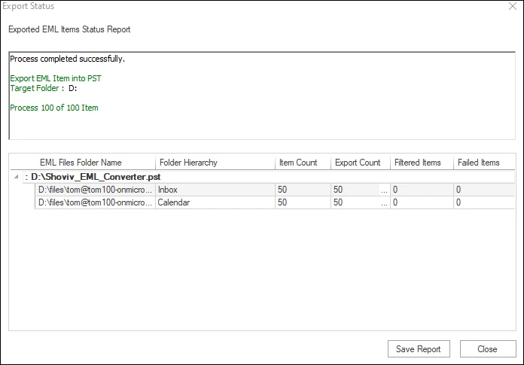
Task: Click the 'Process completed successfully.' log line
Action: coord(67,59)
